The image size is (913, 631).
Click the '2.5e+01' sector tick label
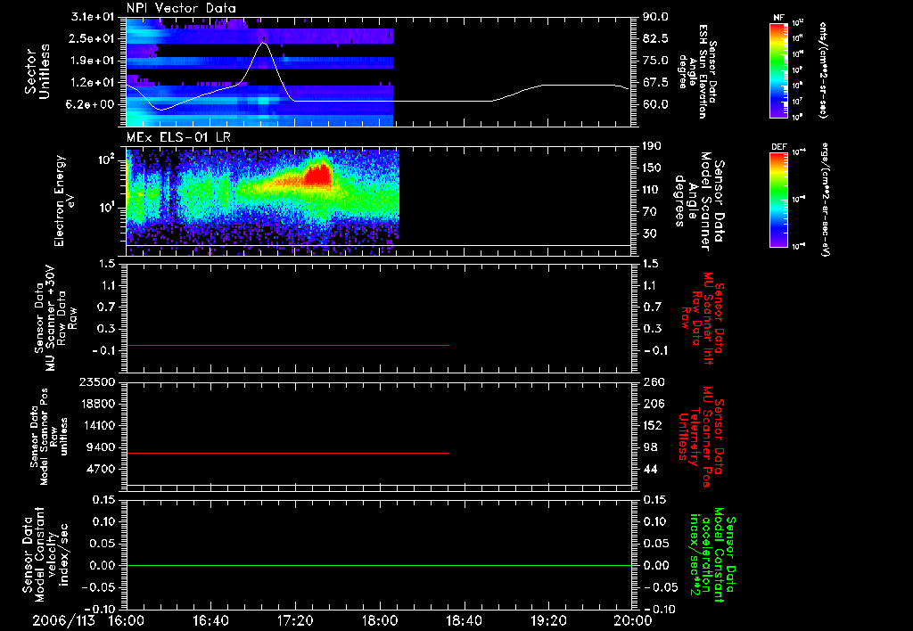[91, 38]
